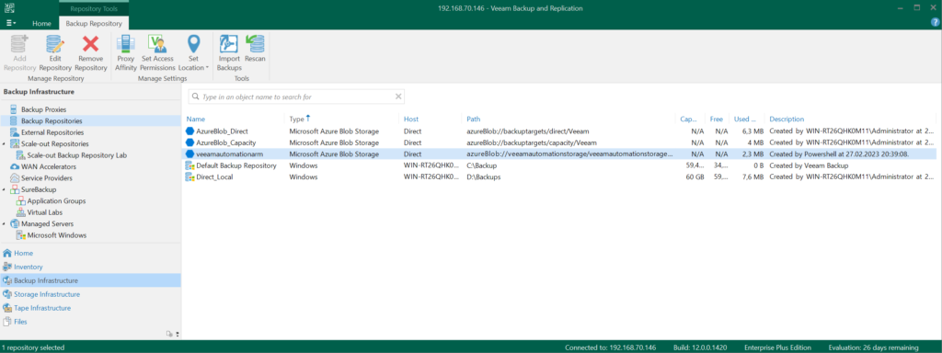The image size is (942, 353).
Task: Click Edit Repository in the ribbon
Action: point(55,52)
